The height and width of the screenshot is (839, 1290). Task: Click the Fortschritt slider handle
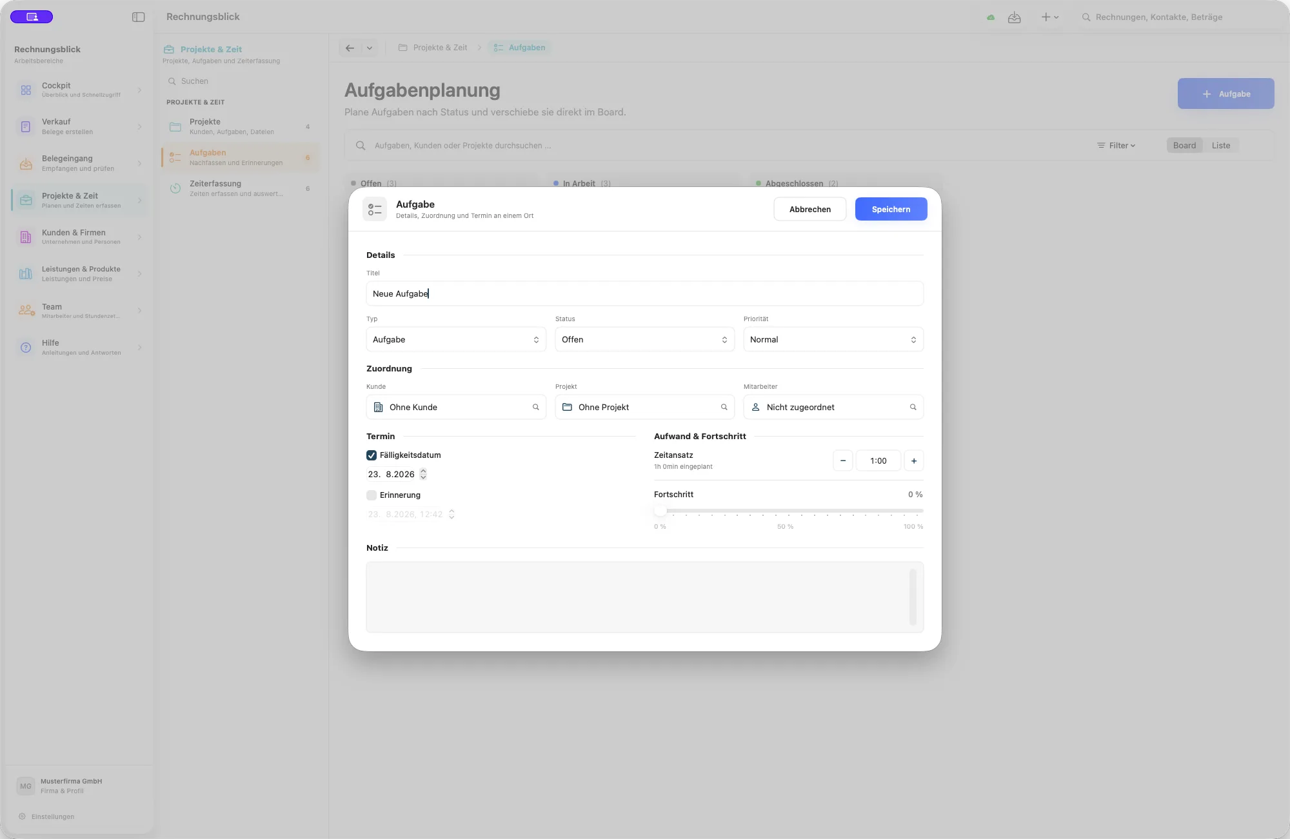click(660, 510)
